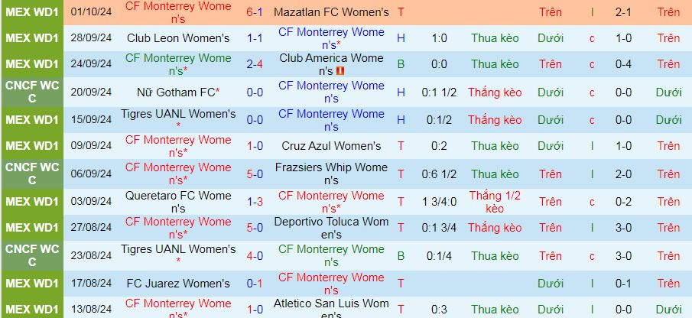
Task: Click MEX WD1 league cell for 28/09/24
Action: (x=32, y=38)
